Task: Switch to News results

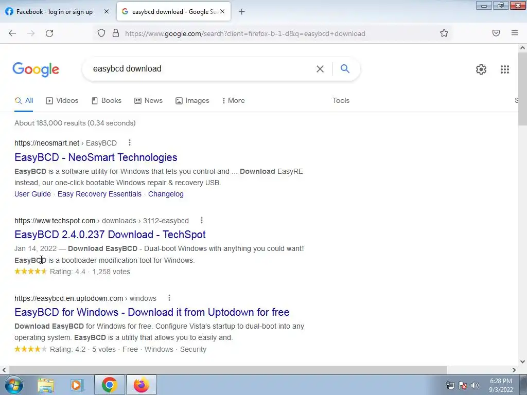Action: coord(149,100)
